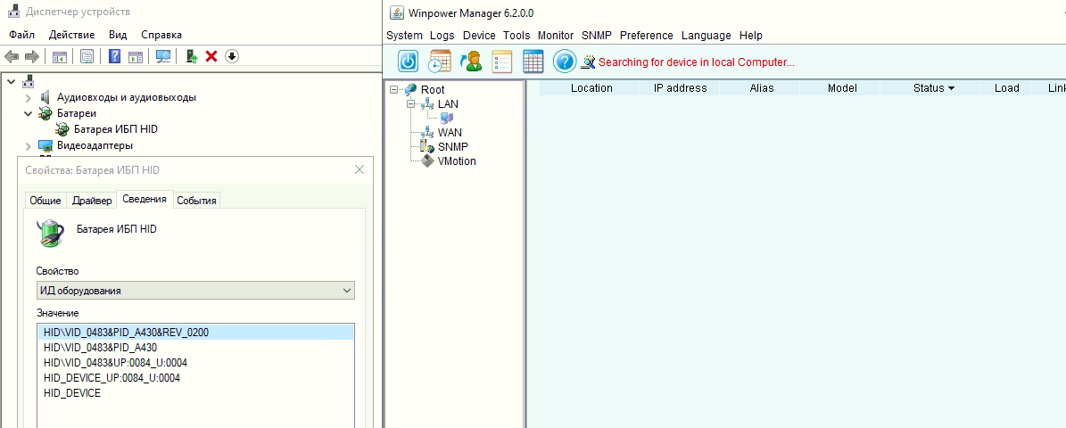Switch to the События tab
The image size is (1066, 428).
click(x=196, y=201)
